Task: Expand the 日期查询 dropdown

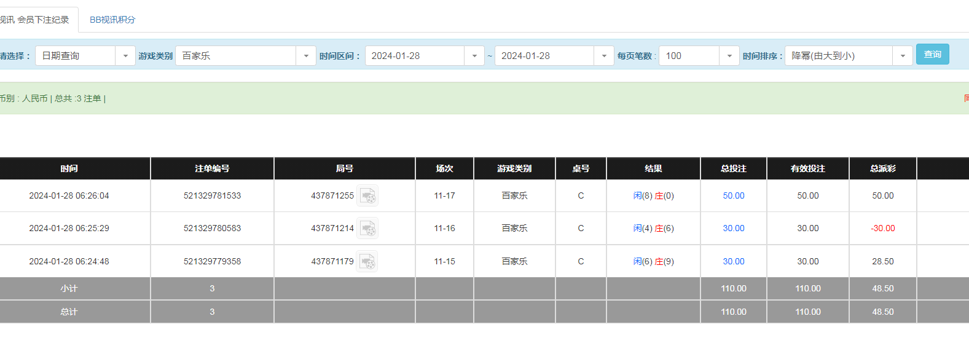Action: click(x=125, y=56)
